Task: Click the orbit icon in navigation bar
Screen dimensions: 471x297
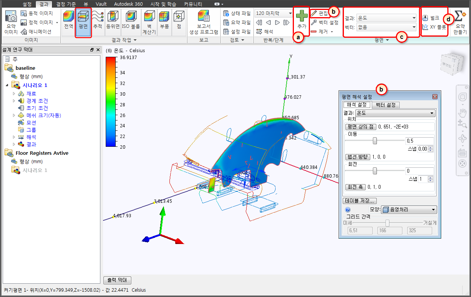Action: [x=463, y=138]
